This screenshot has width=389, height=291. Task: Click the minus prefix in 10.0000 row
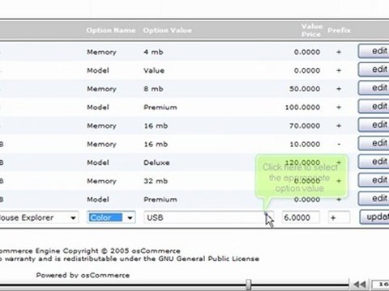tap(339, 144)
